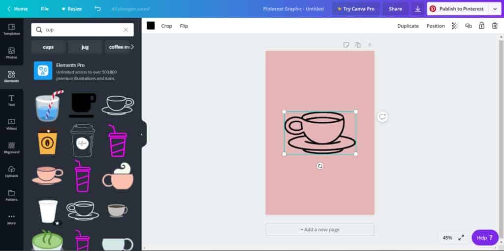
Task: Select the Elements sidebar tab
Action: click(12, 77)
